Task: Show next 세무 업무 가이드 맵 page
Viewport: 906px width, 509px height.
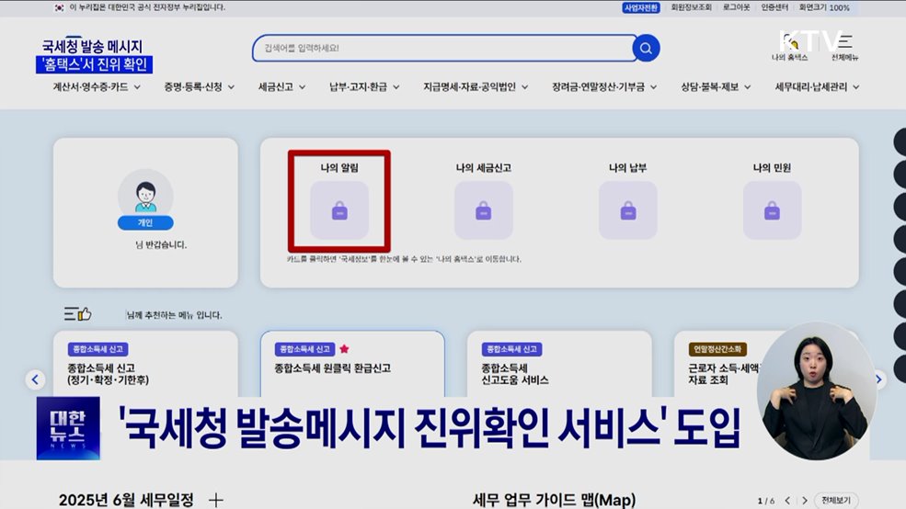Action: pyautogui.click(x=804, y=501)
